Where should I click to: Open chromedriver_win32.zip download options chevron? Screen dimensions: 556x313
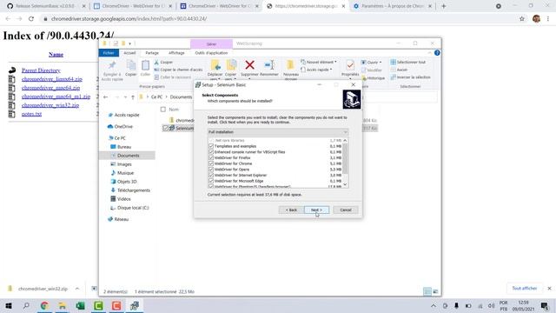(x=77, y=289)
